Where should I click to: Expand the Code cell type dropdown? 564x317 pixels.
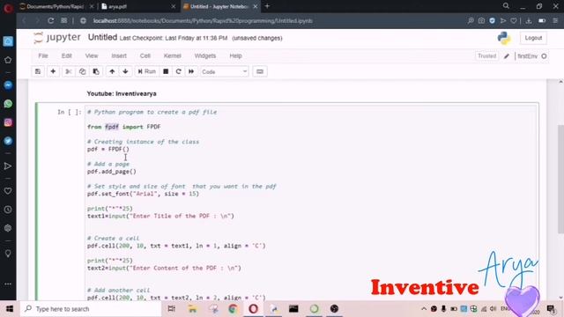point(224,71)
